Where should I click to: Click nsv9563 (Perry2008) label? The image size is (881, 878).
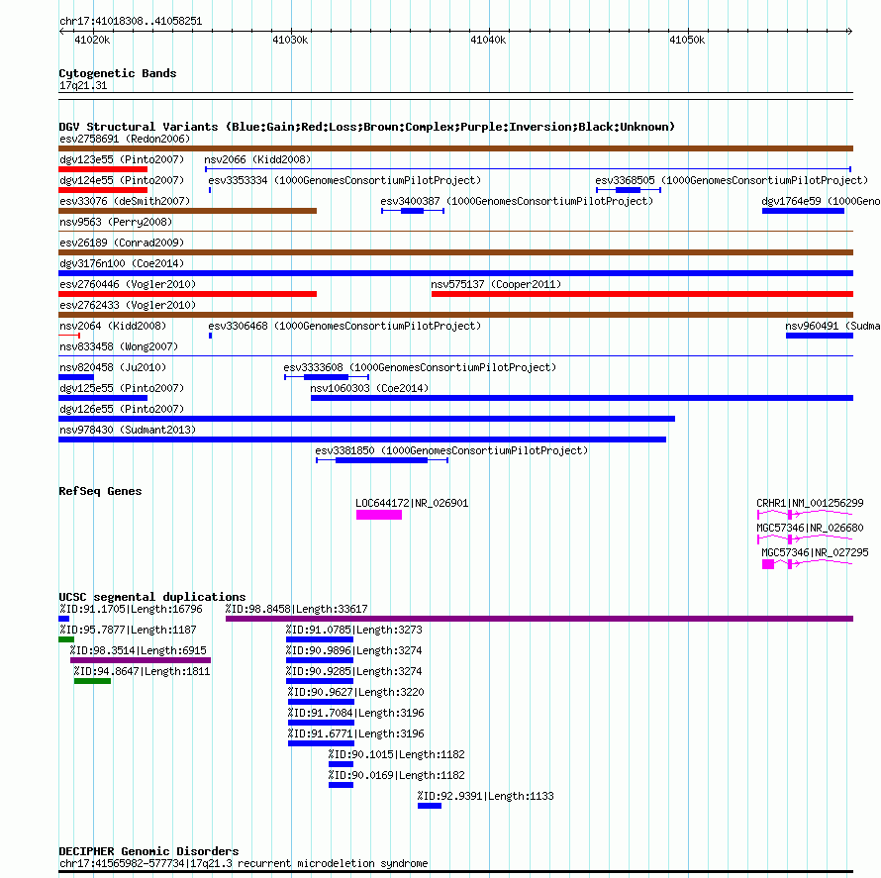click(116, 222)
